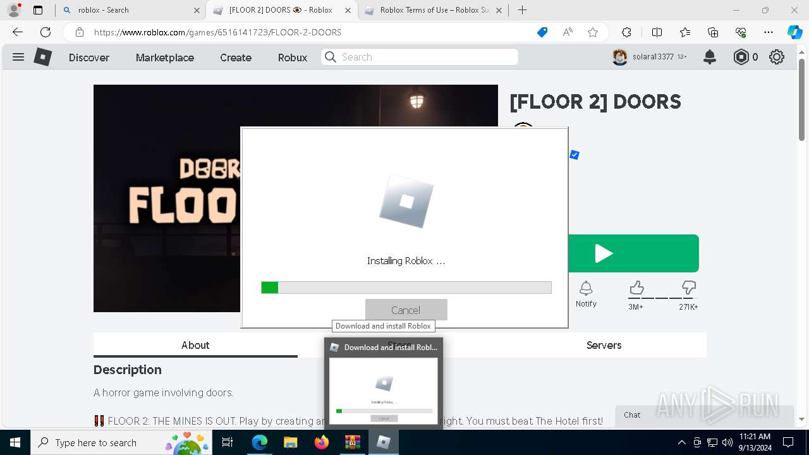809x455 pixels.
Task: Click the DOORS Floor 2 game thumbnail
Action: [167, 198]
